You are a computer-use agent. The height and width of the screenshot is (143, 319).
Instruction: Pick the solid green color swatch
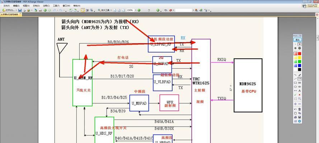coord(300,61)
